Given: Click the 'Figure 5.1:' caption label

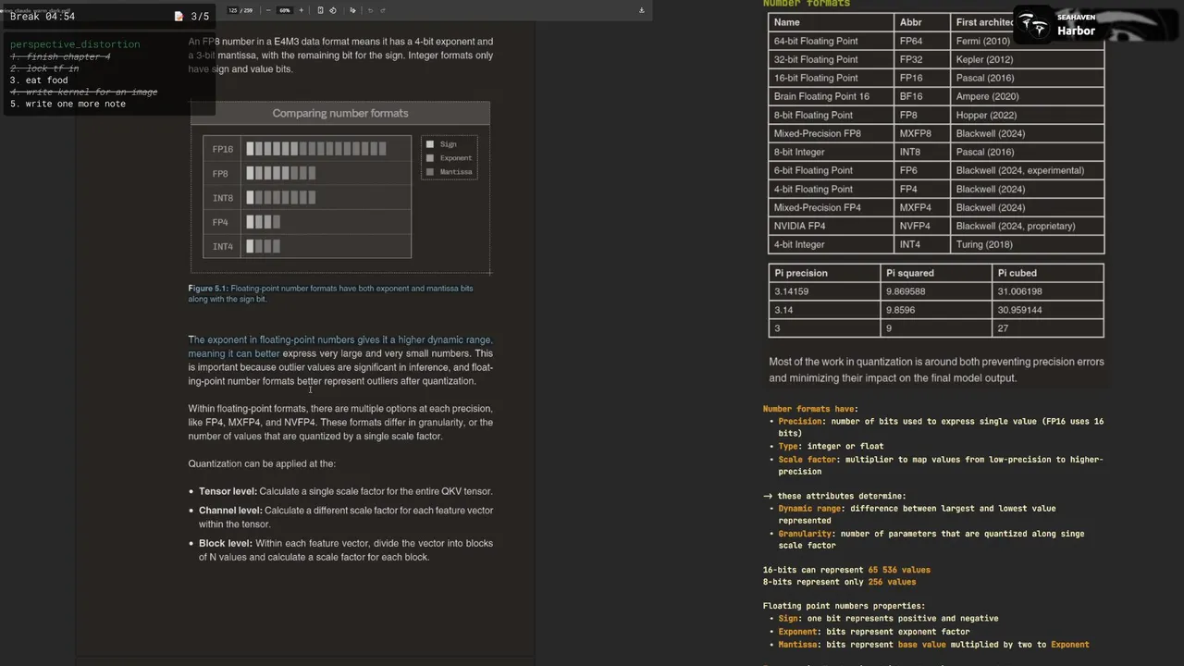Looking at the screenshot, I should coord(208,289).
